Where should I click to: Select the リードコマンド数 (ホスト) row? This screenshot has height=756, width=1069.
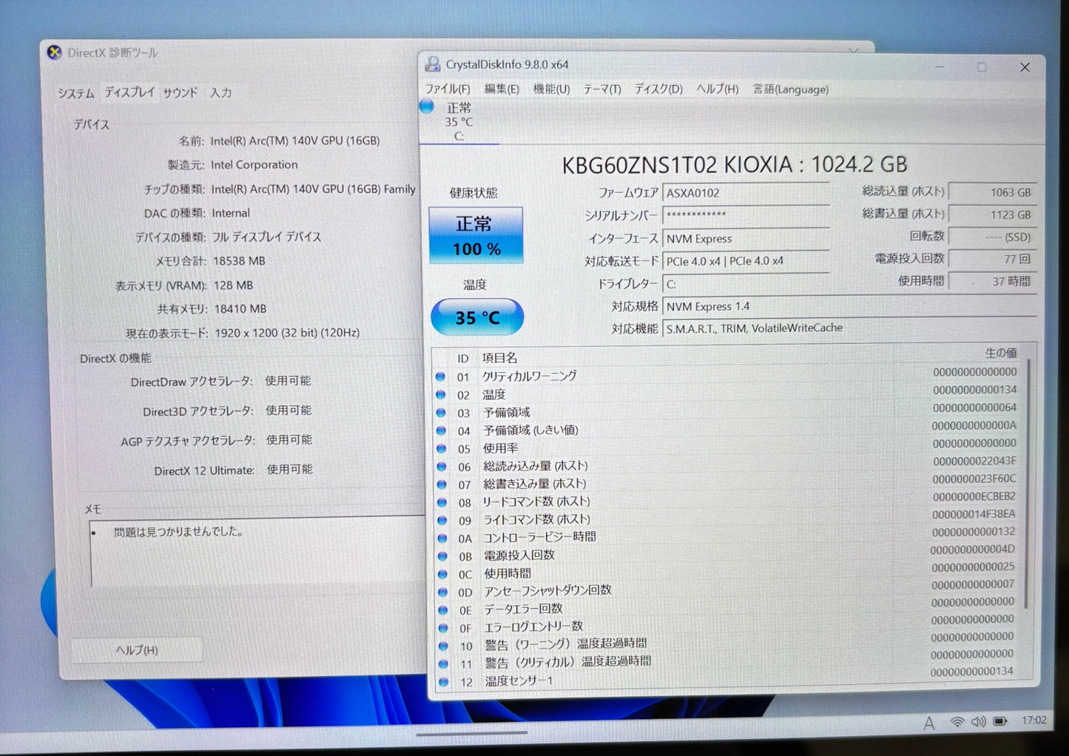click(x=728, y=502)
